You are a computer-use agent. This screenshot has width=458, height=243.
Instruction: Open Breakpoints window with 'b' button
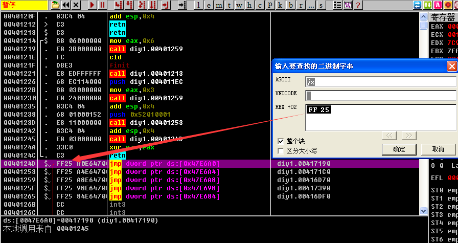[x=290, y=5]
